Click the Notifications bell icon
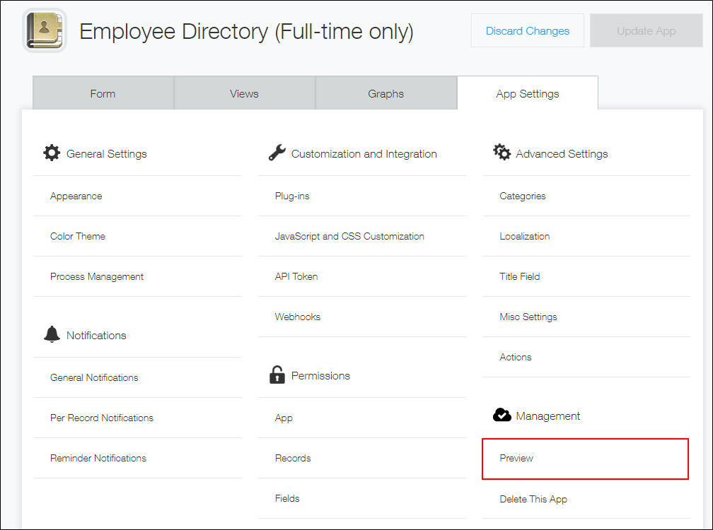 [x=52, y=334]
